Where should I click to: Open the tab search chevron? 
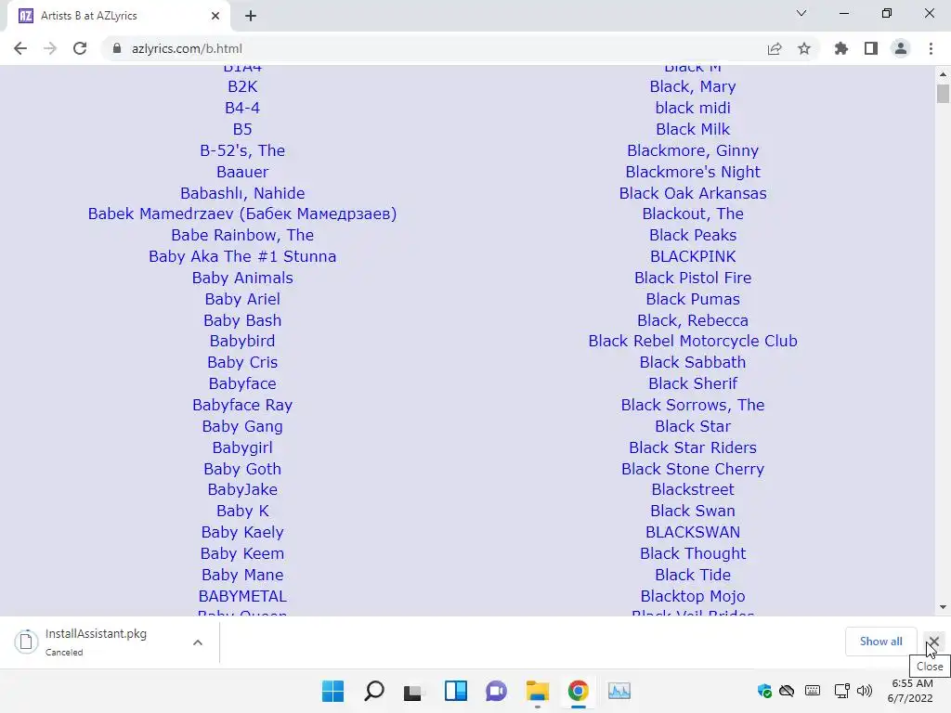801,13
